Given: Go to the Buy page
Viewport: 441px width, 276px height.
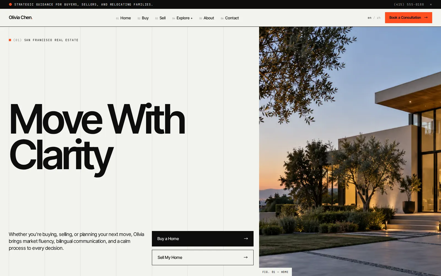Looking at the screenshot, I should tap(143, 18).
